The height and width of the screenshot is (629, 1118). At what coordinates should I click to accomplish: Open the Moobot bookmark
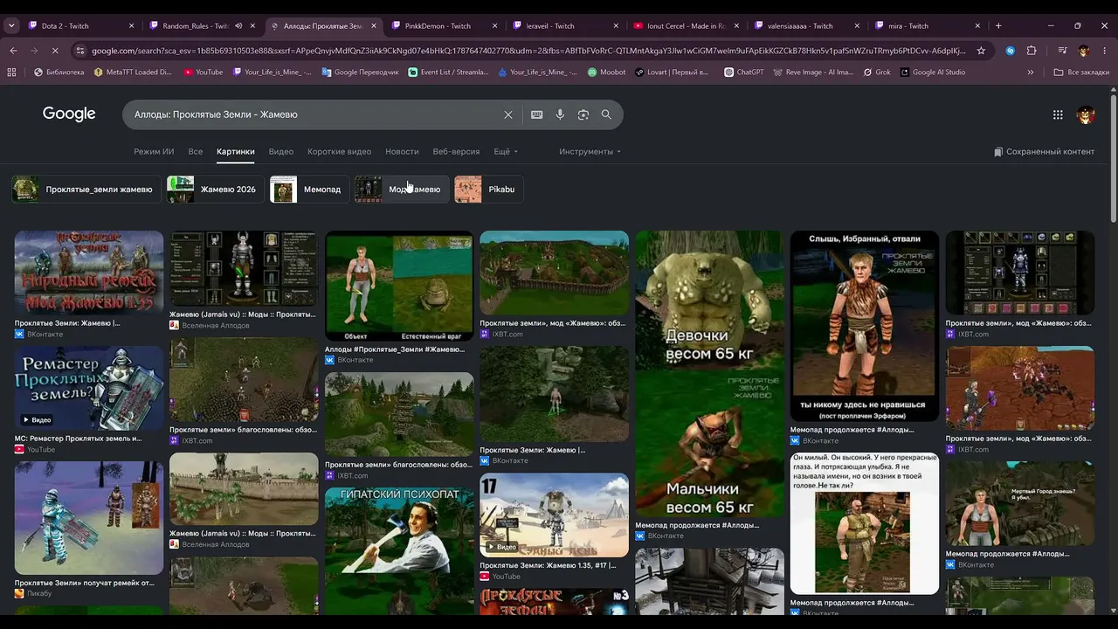[x=606, y=72]
